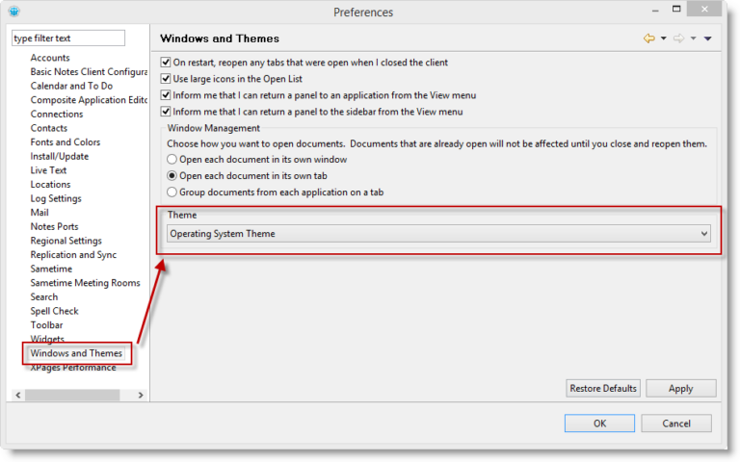Select Basic Notes Client Configuration
The height and width of the screenshot is (462, 740).
pos(89,71)
